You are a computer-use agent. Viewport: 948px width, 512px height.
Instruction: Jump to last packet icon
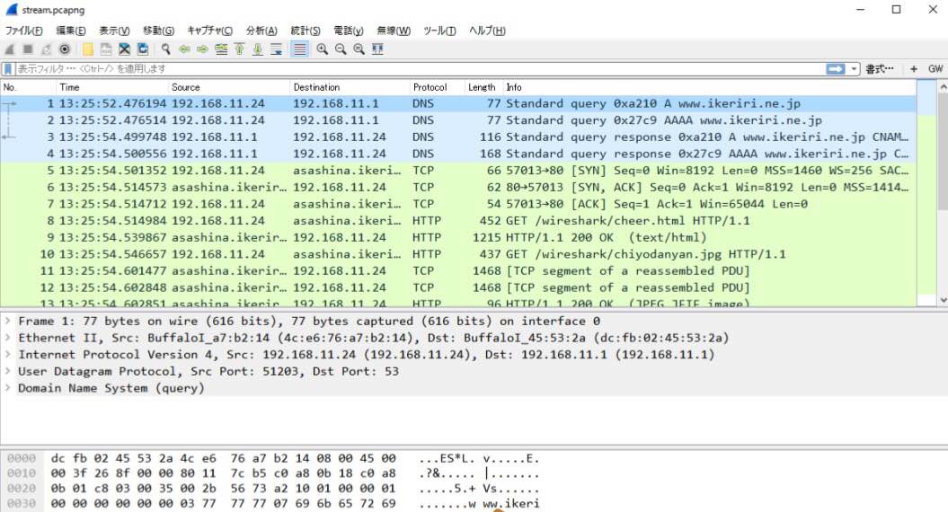258,49
